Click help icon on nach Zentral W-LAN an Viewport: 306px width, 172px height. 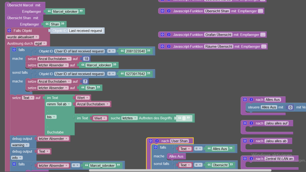pos(251,158)
